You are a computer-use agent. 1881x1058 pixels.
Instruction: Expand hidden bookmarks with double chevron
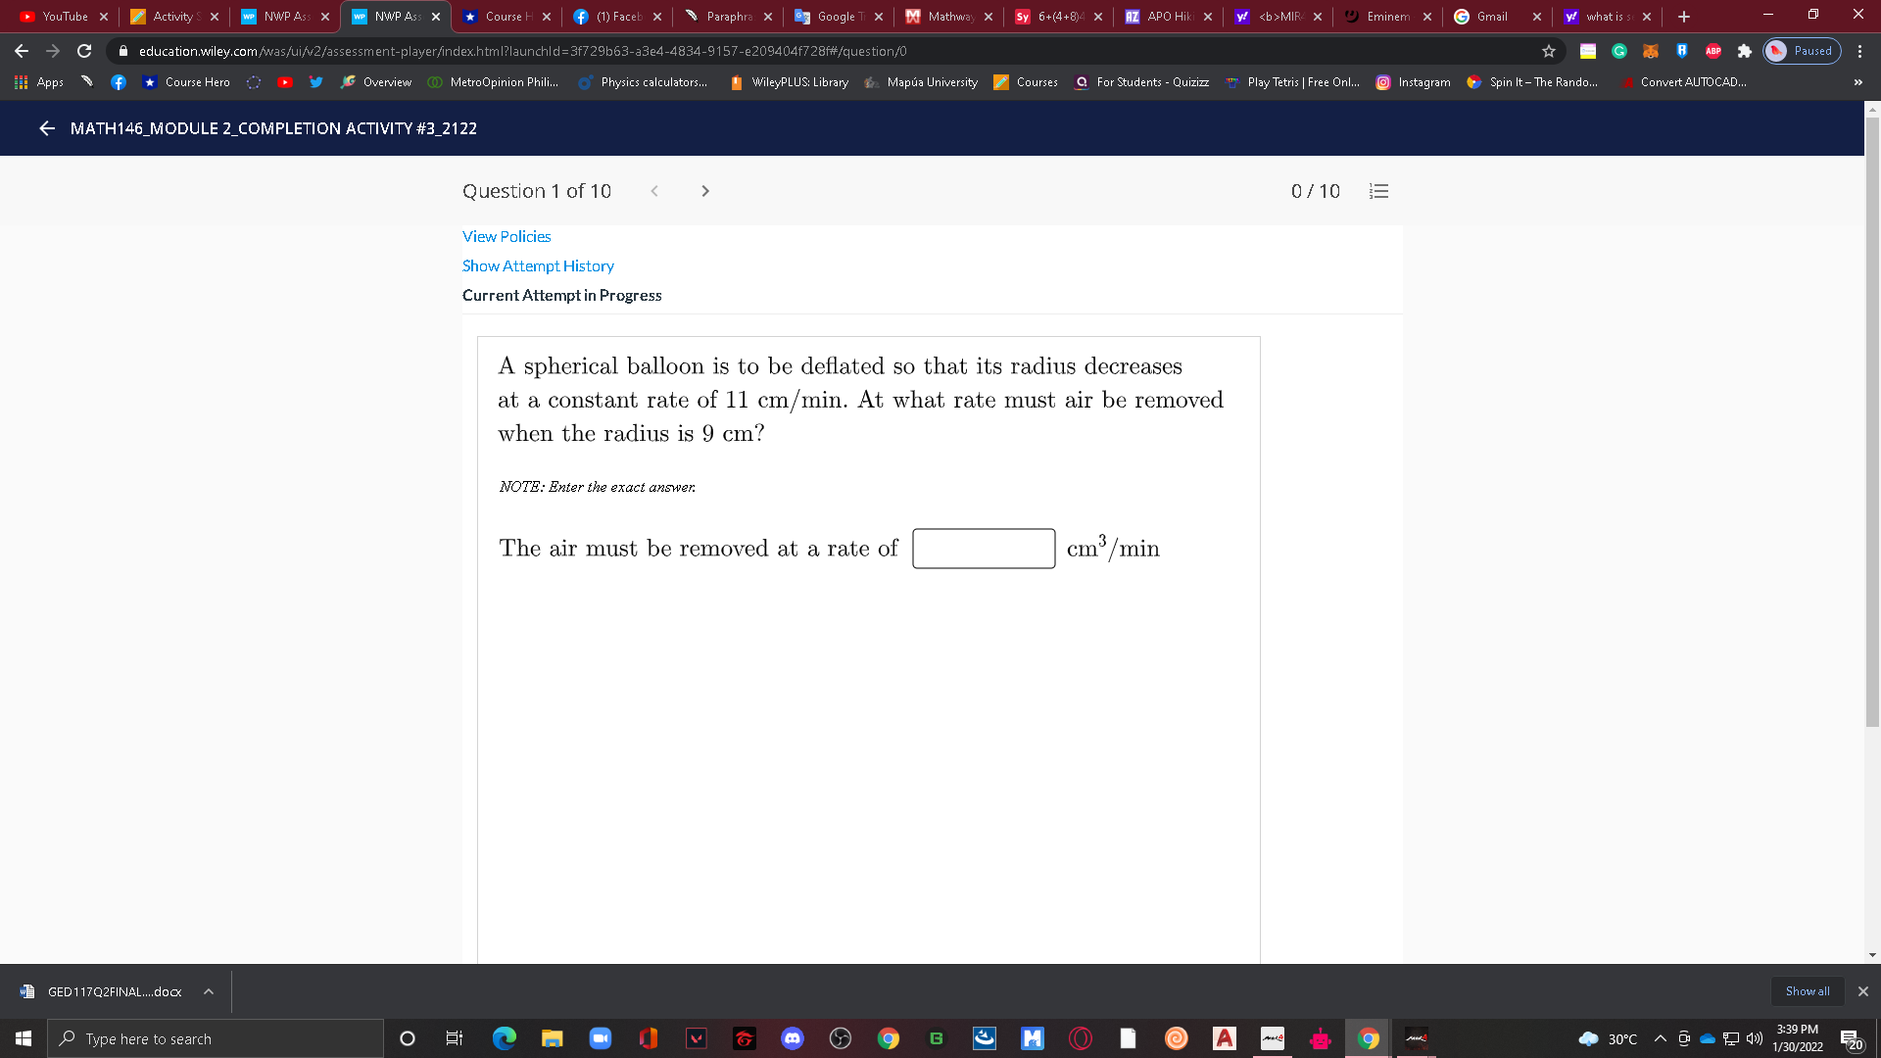[x=1857, y=82]
